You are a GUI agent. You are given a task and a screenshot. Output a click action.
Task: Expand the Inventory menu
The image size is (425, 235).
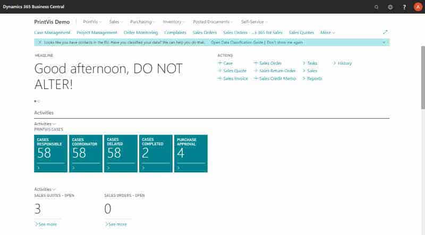click(x=174, y=22)
